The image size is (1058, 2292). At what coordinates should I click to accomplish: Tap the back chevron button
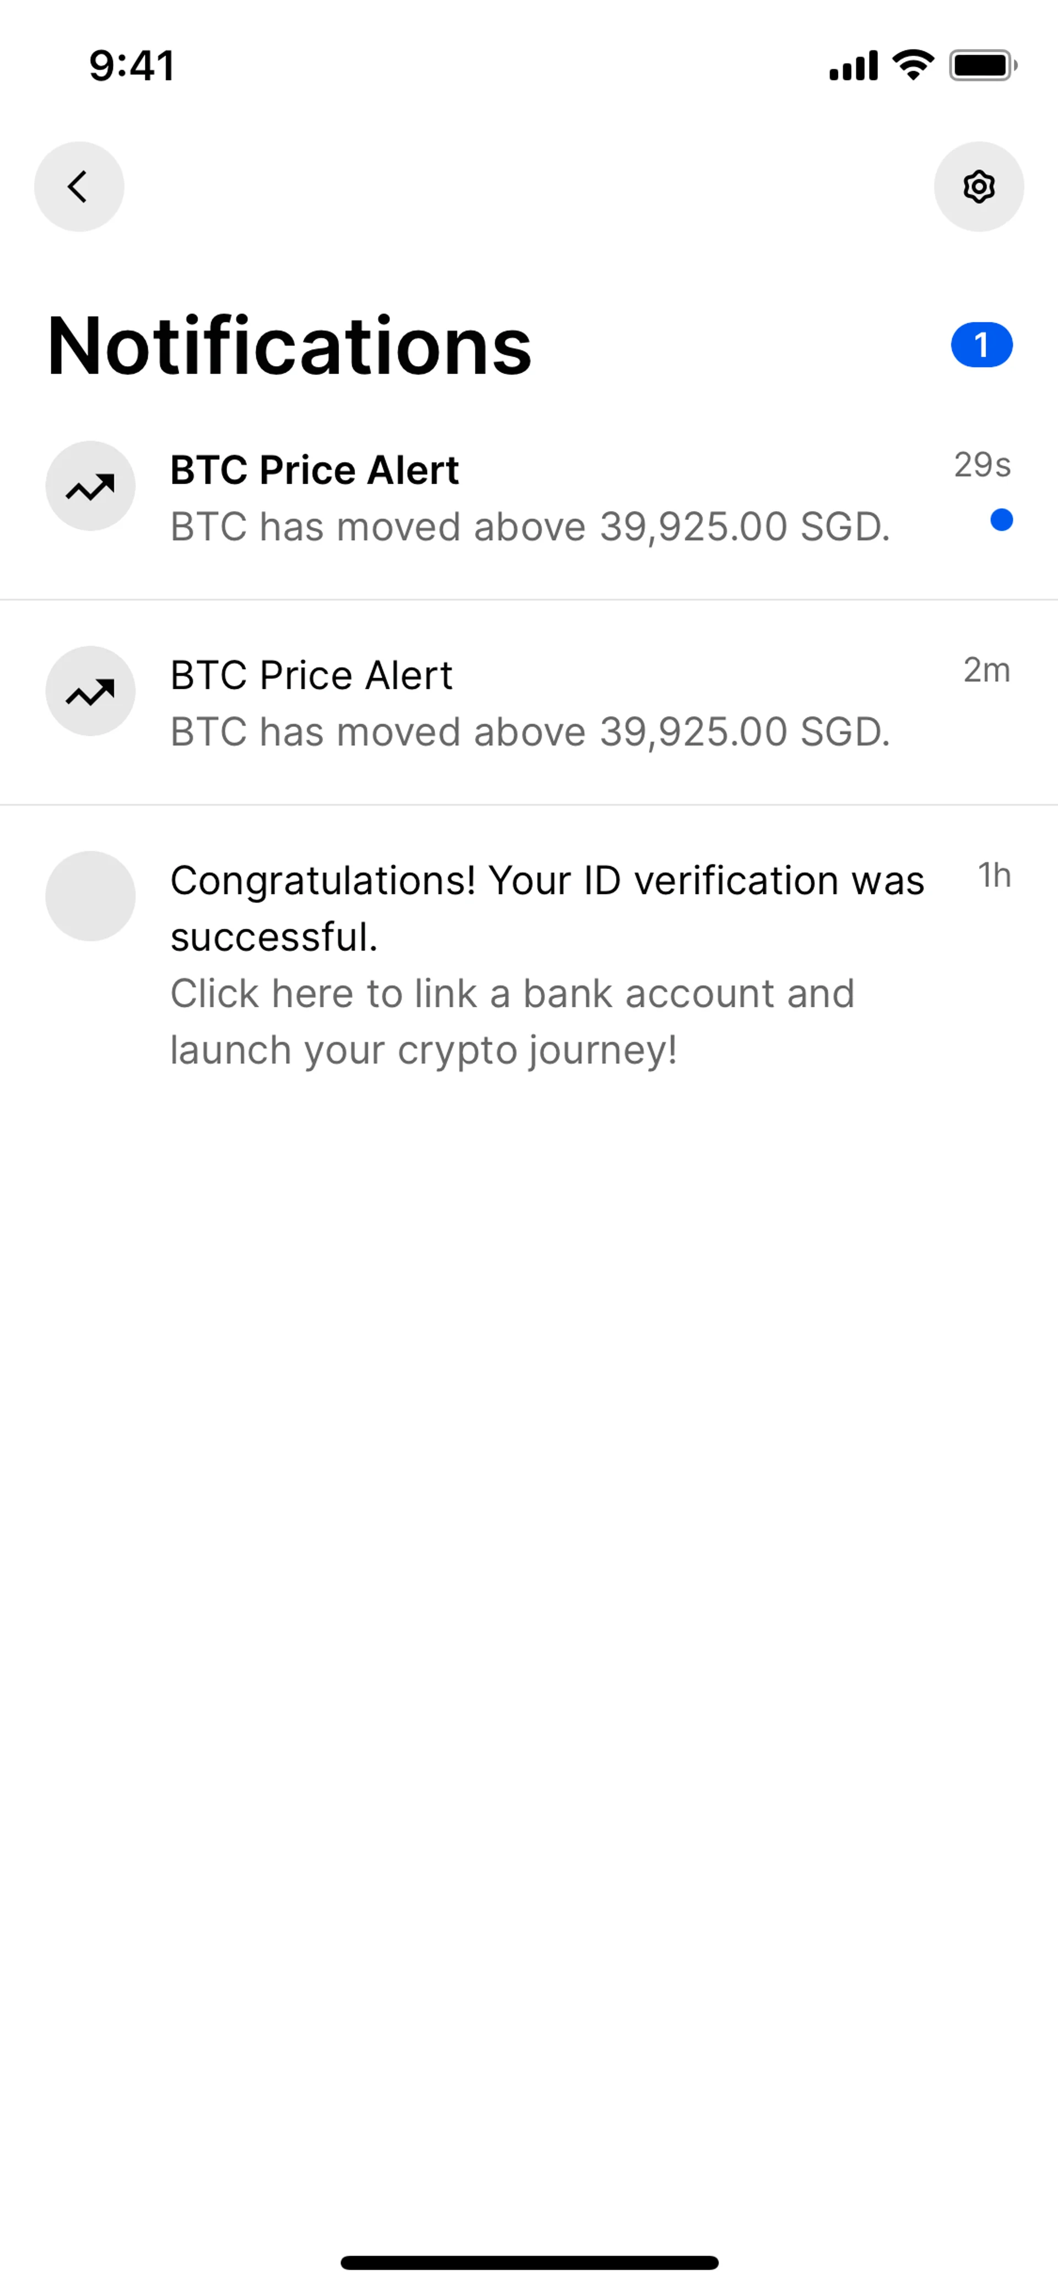coord(79,187)
